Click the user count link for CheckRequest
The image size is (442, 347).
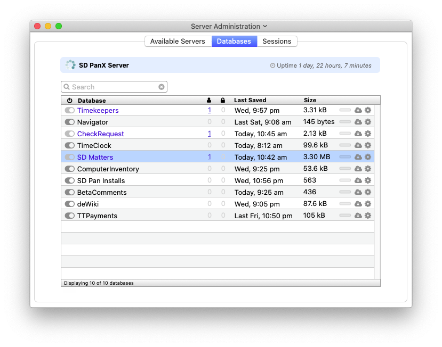coord(209,134)
